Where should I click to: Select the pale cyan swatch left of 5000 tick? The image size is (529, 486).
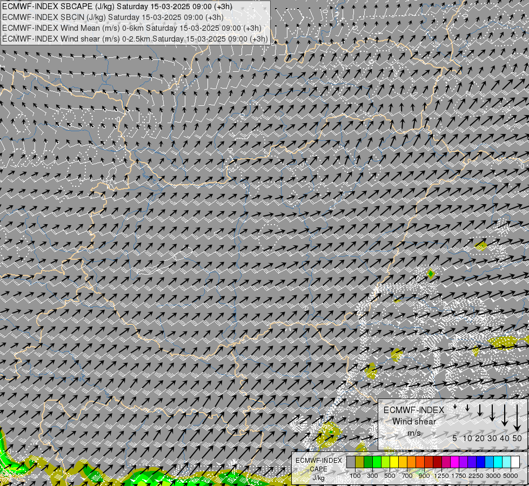(x=506, y=462)
